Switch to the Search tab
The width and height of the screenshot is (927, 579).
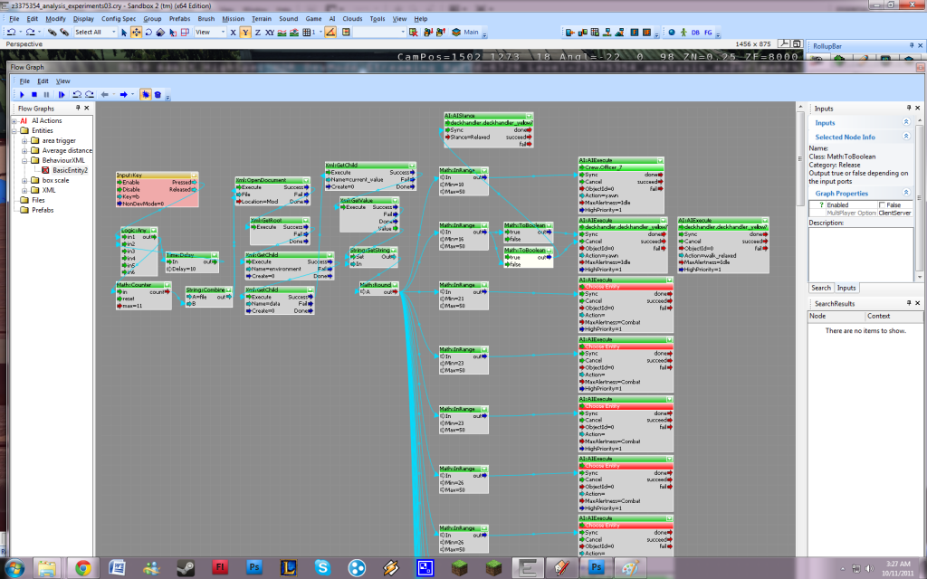click(x=821, y=288)
